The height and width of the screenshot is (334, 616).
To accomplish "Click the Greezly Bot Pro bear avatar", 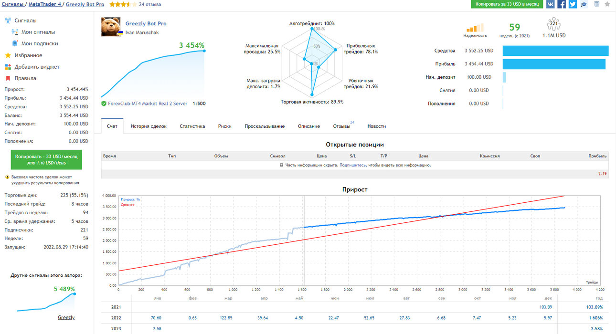I will pyautogui.click(x=110, y=27).
